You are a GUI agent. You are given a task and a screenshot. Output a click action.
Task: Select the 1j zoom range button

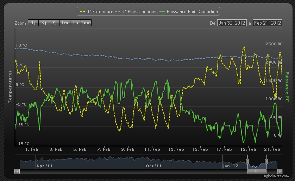click(x=33, y=23)
